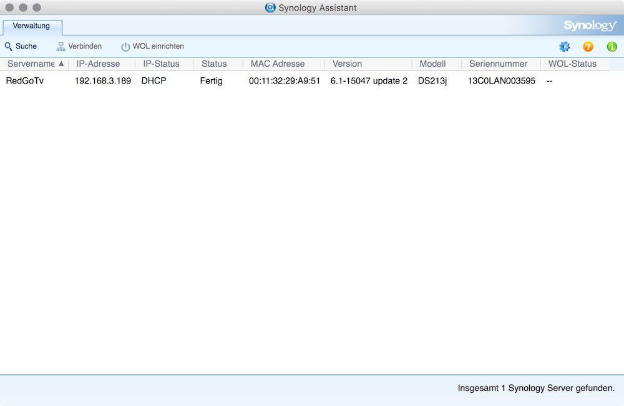The width and height of the screenshot is (624, 406).
Task: Click the serial number 13C0LAN003595
Action: coord(502,80)
